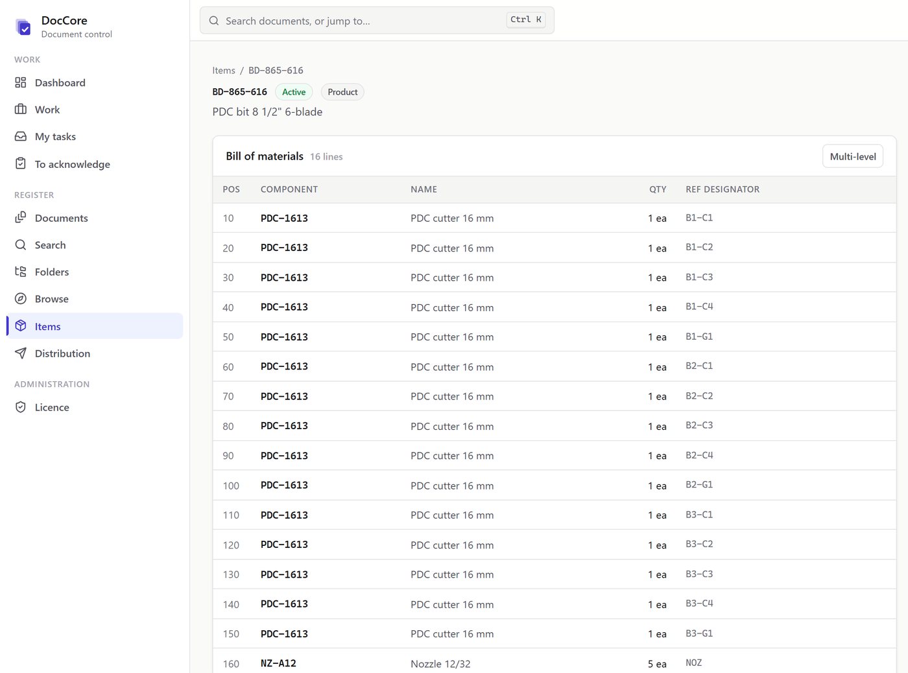Open component PDC-1613 at position 130
908x673 pixels.
click(284, 574)
